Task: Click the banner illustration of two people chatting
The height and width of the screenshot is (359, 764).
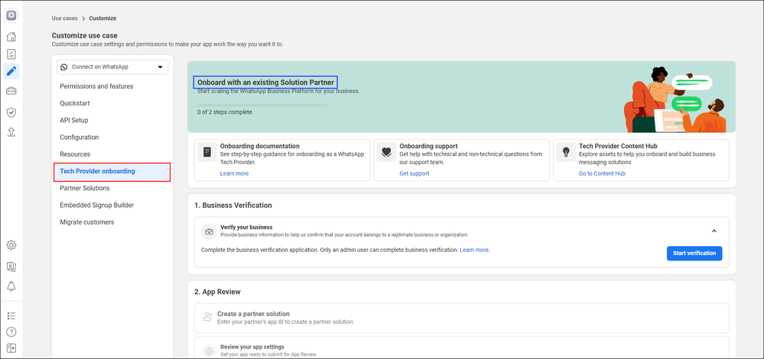Action: 675,99
